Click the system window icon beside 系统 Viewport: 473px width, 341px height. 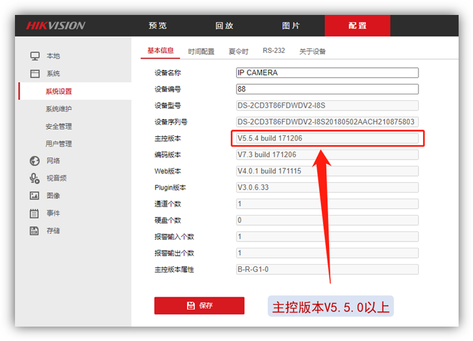(35, 74)
